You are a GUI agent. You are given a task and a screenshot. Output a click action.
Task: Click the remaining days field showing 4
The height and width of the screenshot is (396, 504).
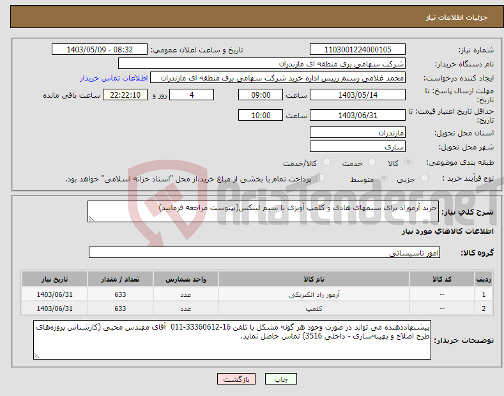pos(192,95)
